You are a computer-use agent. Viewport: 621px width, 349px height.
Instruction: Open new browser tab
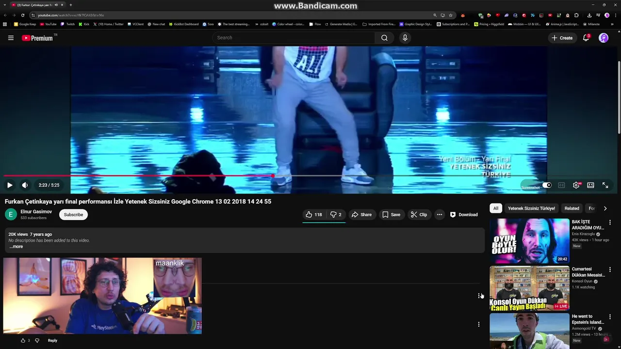click(71, 5)
